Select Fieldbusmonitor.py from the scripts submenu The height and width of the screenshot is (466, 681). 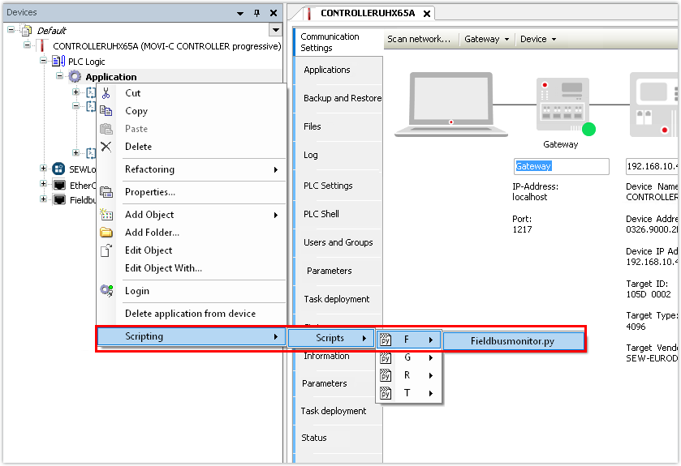(x=513, y=341)
